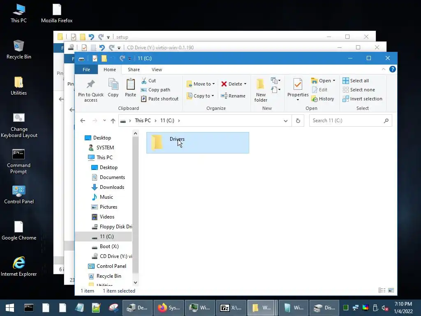Viewport: 421px width, 316px height.
Task: Switch to the Home ribbon tab
Action: pyautogui.click(x=109, y=70)
